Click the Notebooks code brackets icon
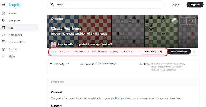 [x=3, y=35]
